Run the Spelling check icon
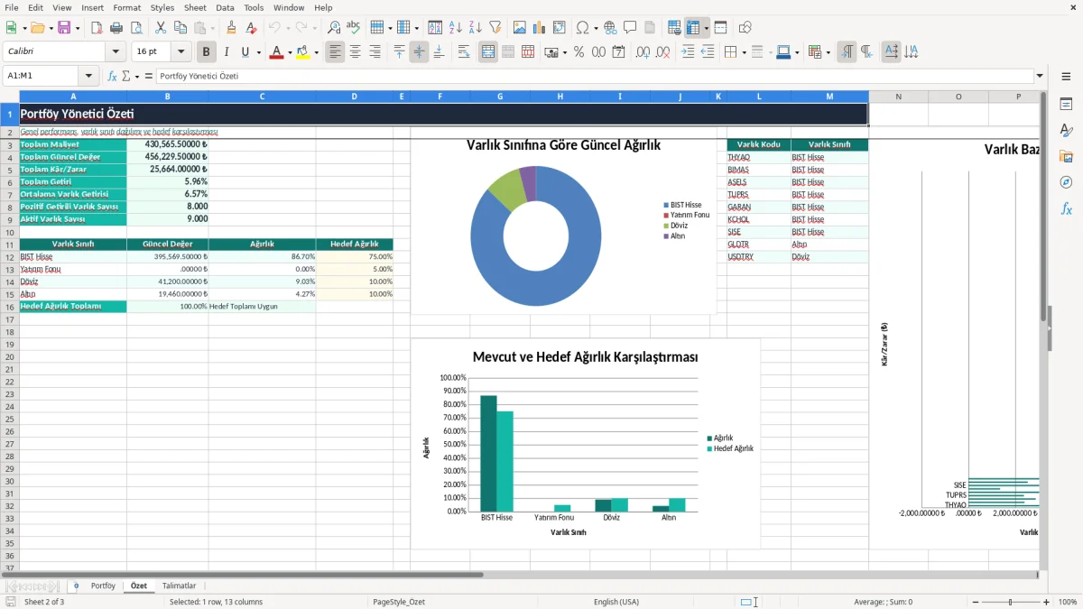Viewport: 1083px width, 609px height. [353, 28]
